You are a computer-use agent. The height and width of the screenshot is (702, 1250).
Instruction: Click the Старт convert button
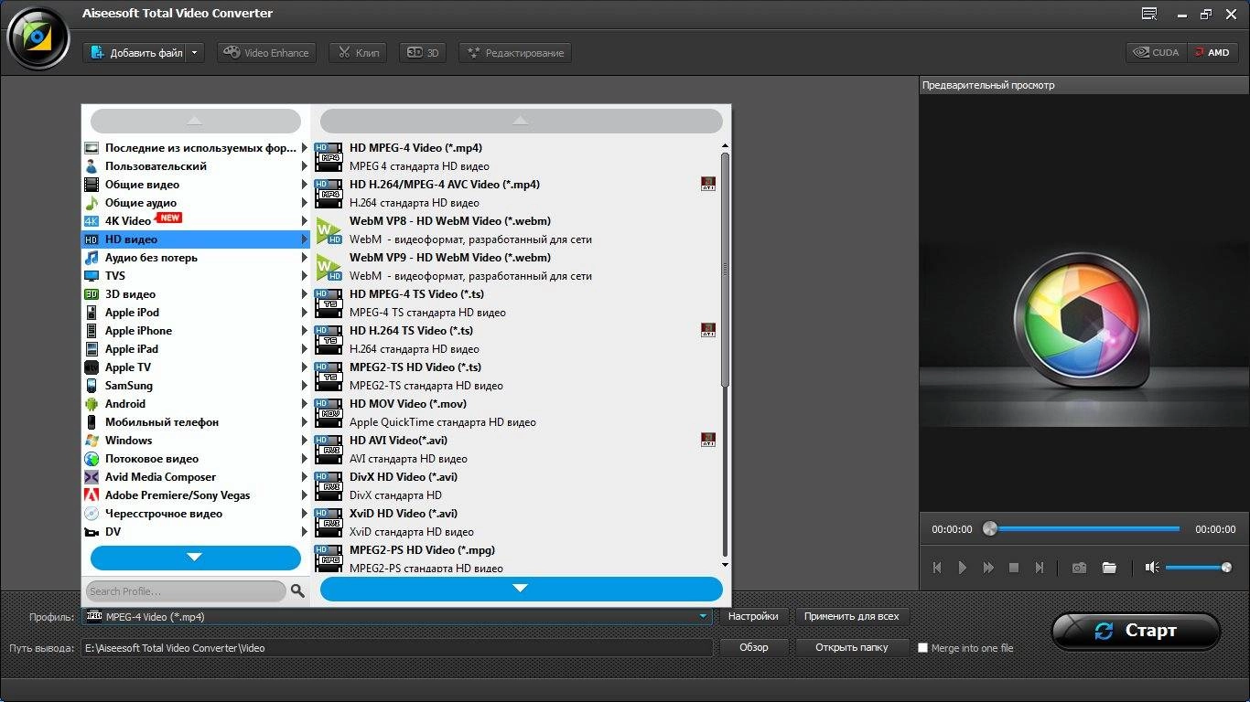(1136, 631)
